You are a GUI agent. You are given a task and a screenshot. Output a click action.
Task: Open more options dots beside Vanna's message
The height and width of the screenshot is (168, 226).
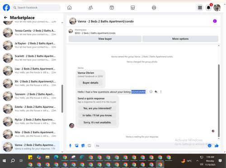tap(161, 92)
